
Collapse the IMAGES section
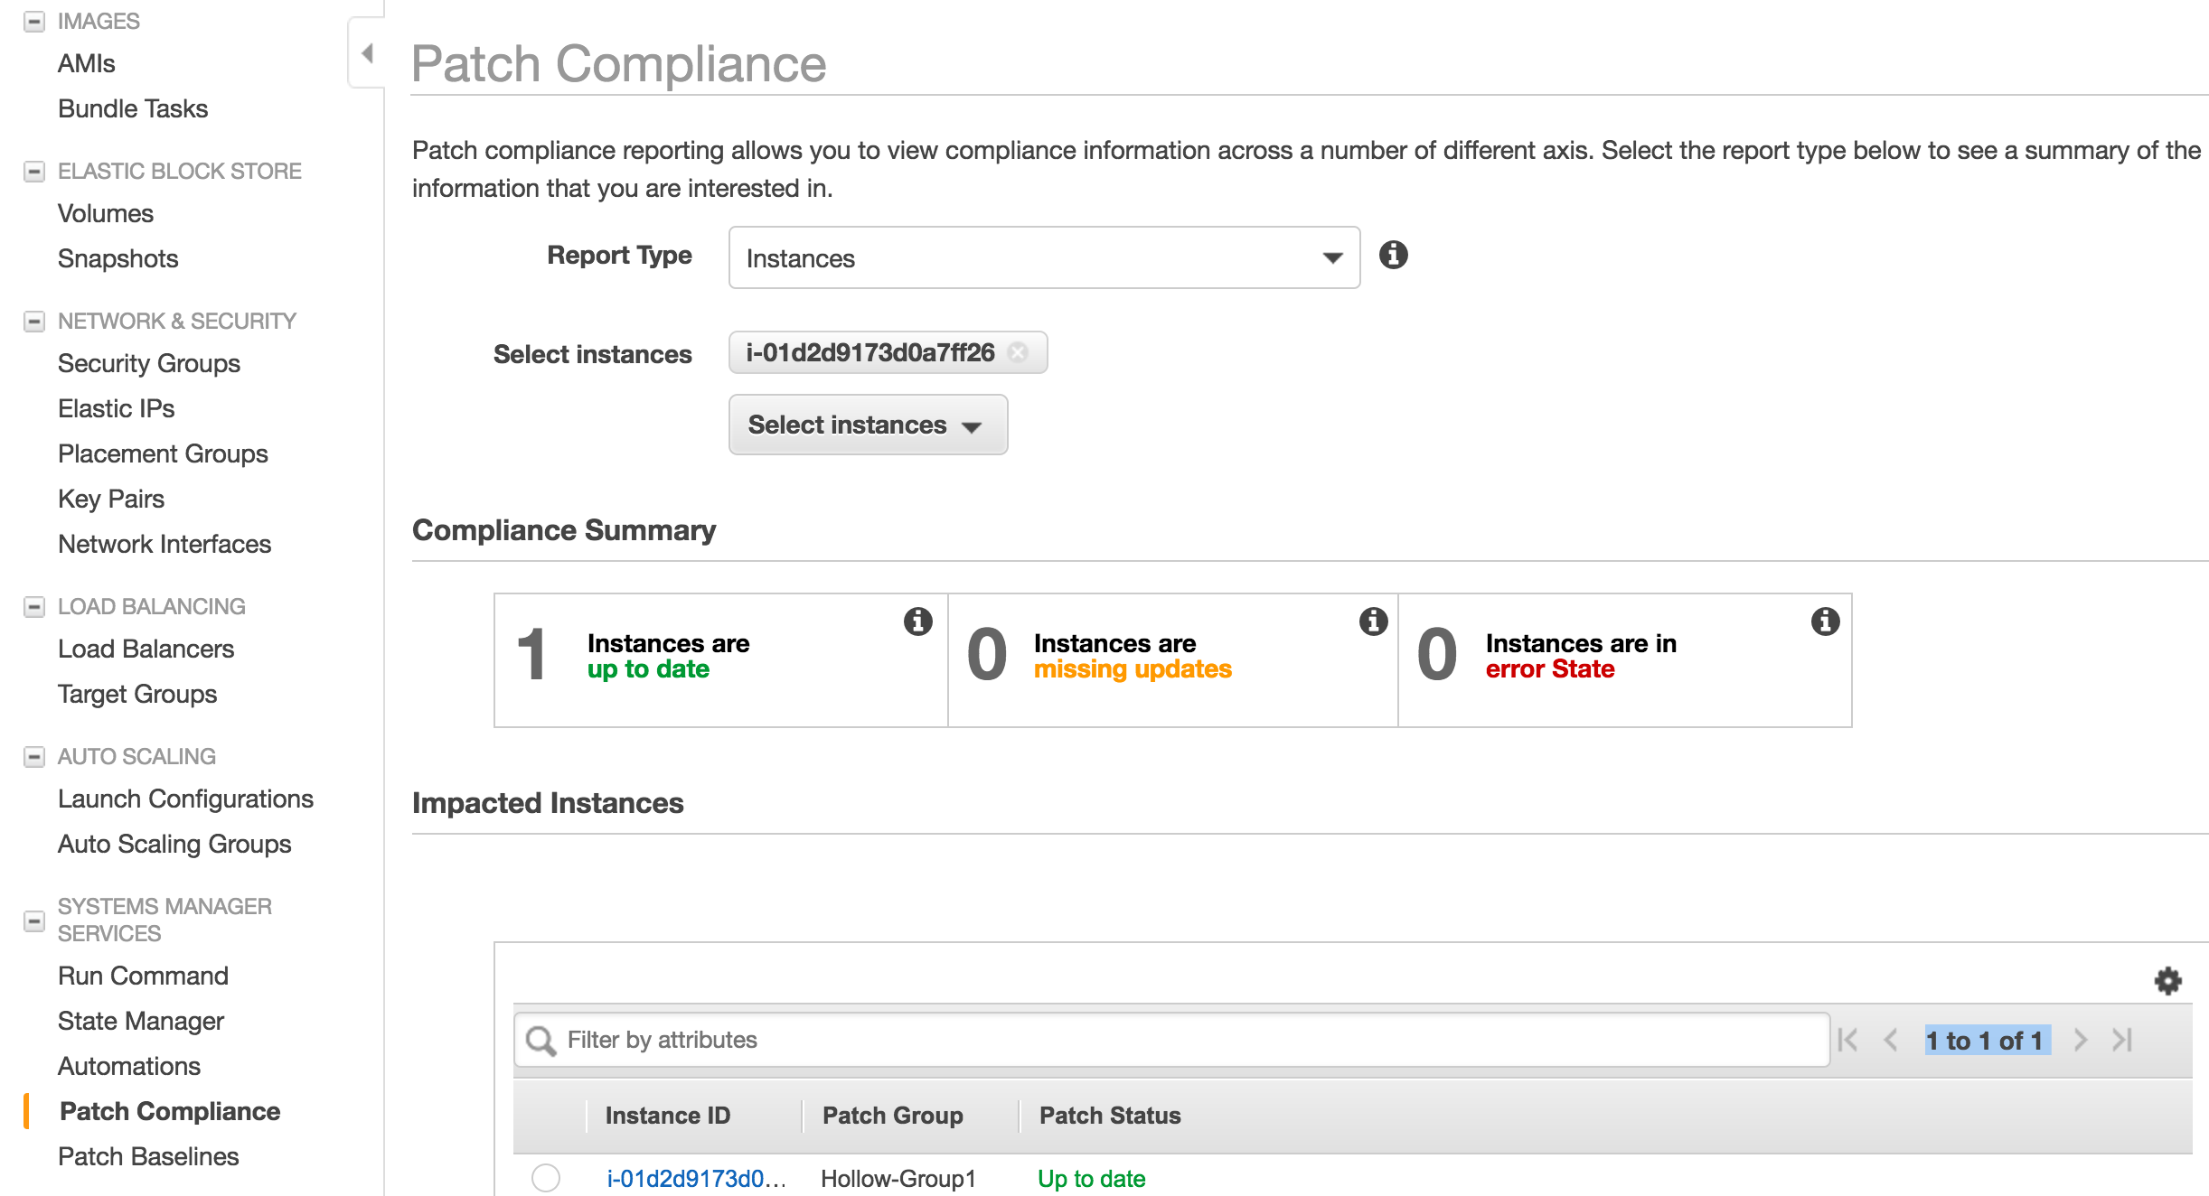(34, 22)
